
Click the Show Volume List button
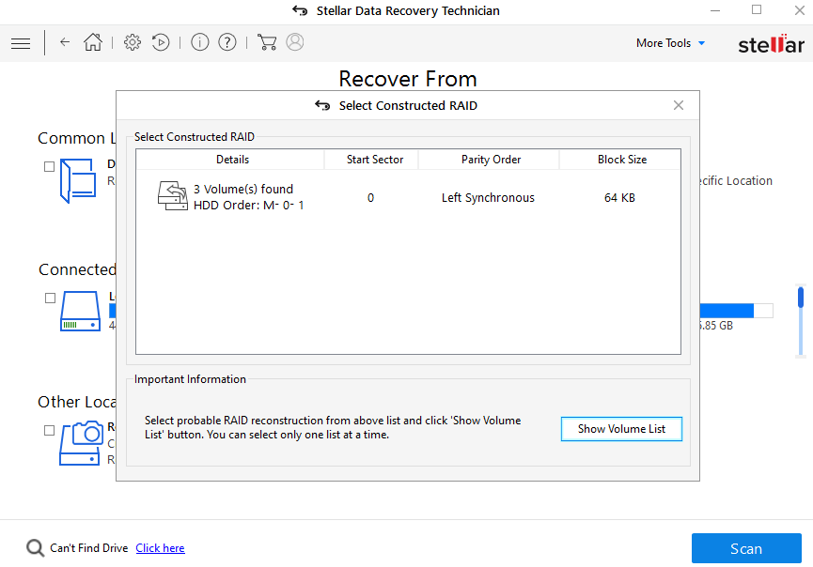pos(621,429)
